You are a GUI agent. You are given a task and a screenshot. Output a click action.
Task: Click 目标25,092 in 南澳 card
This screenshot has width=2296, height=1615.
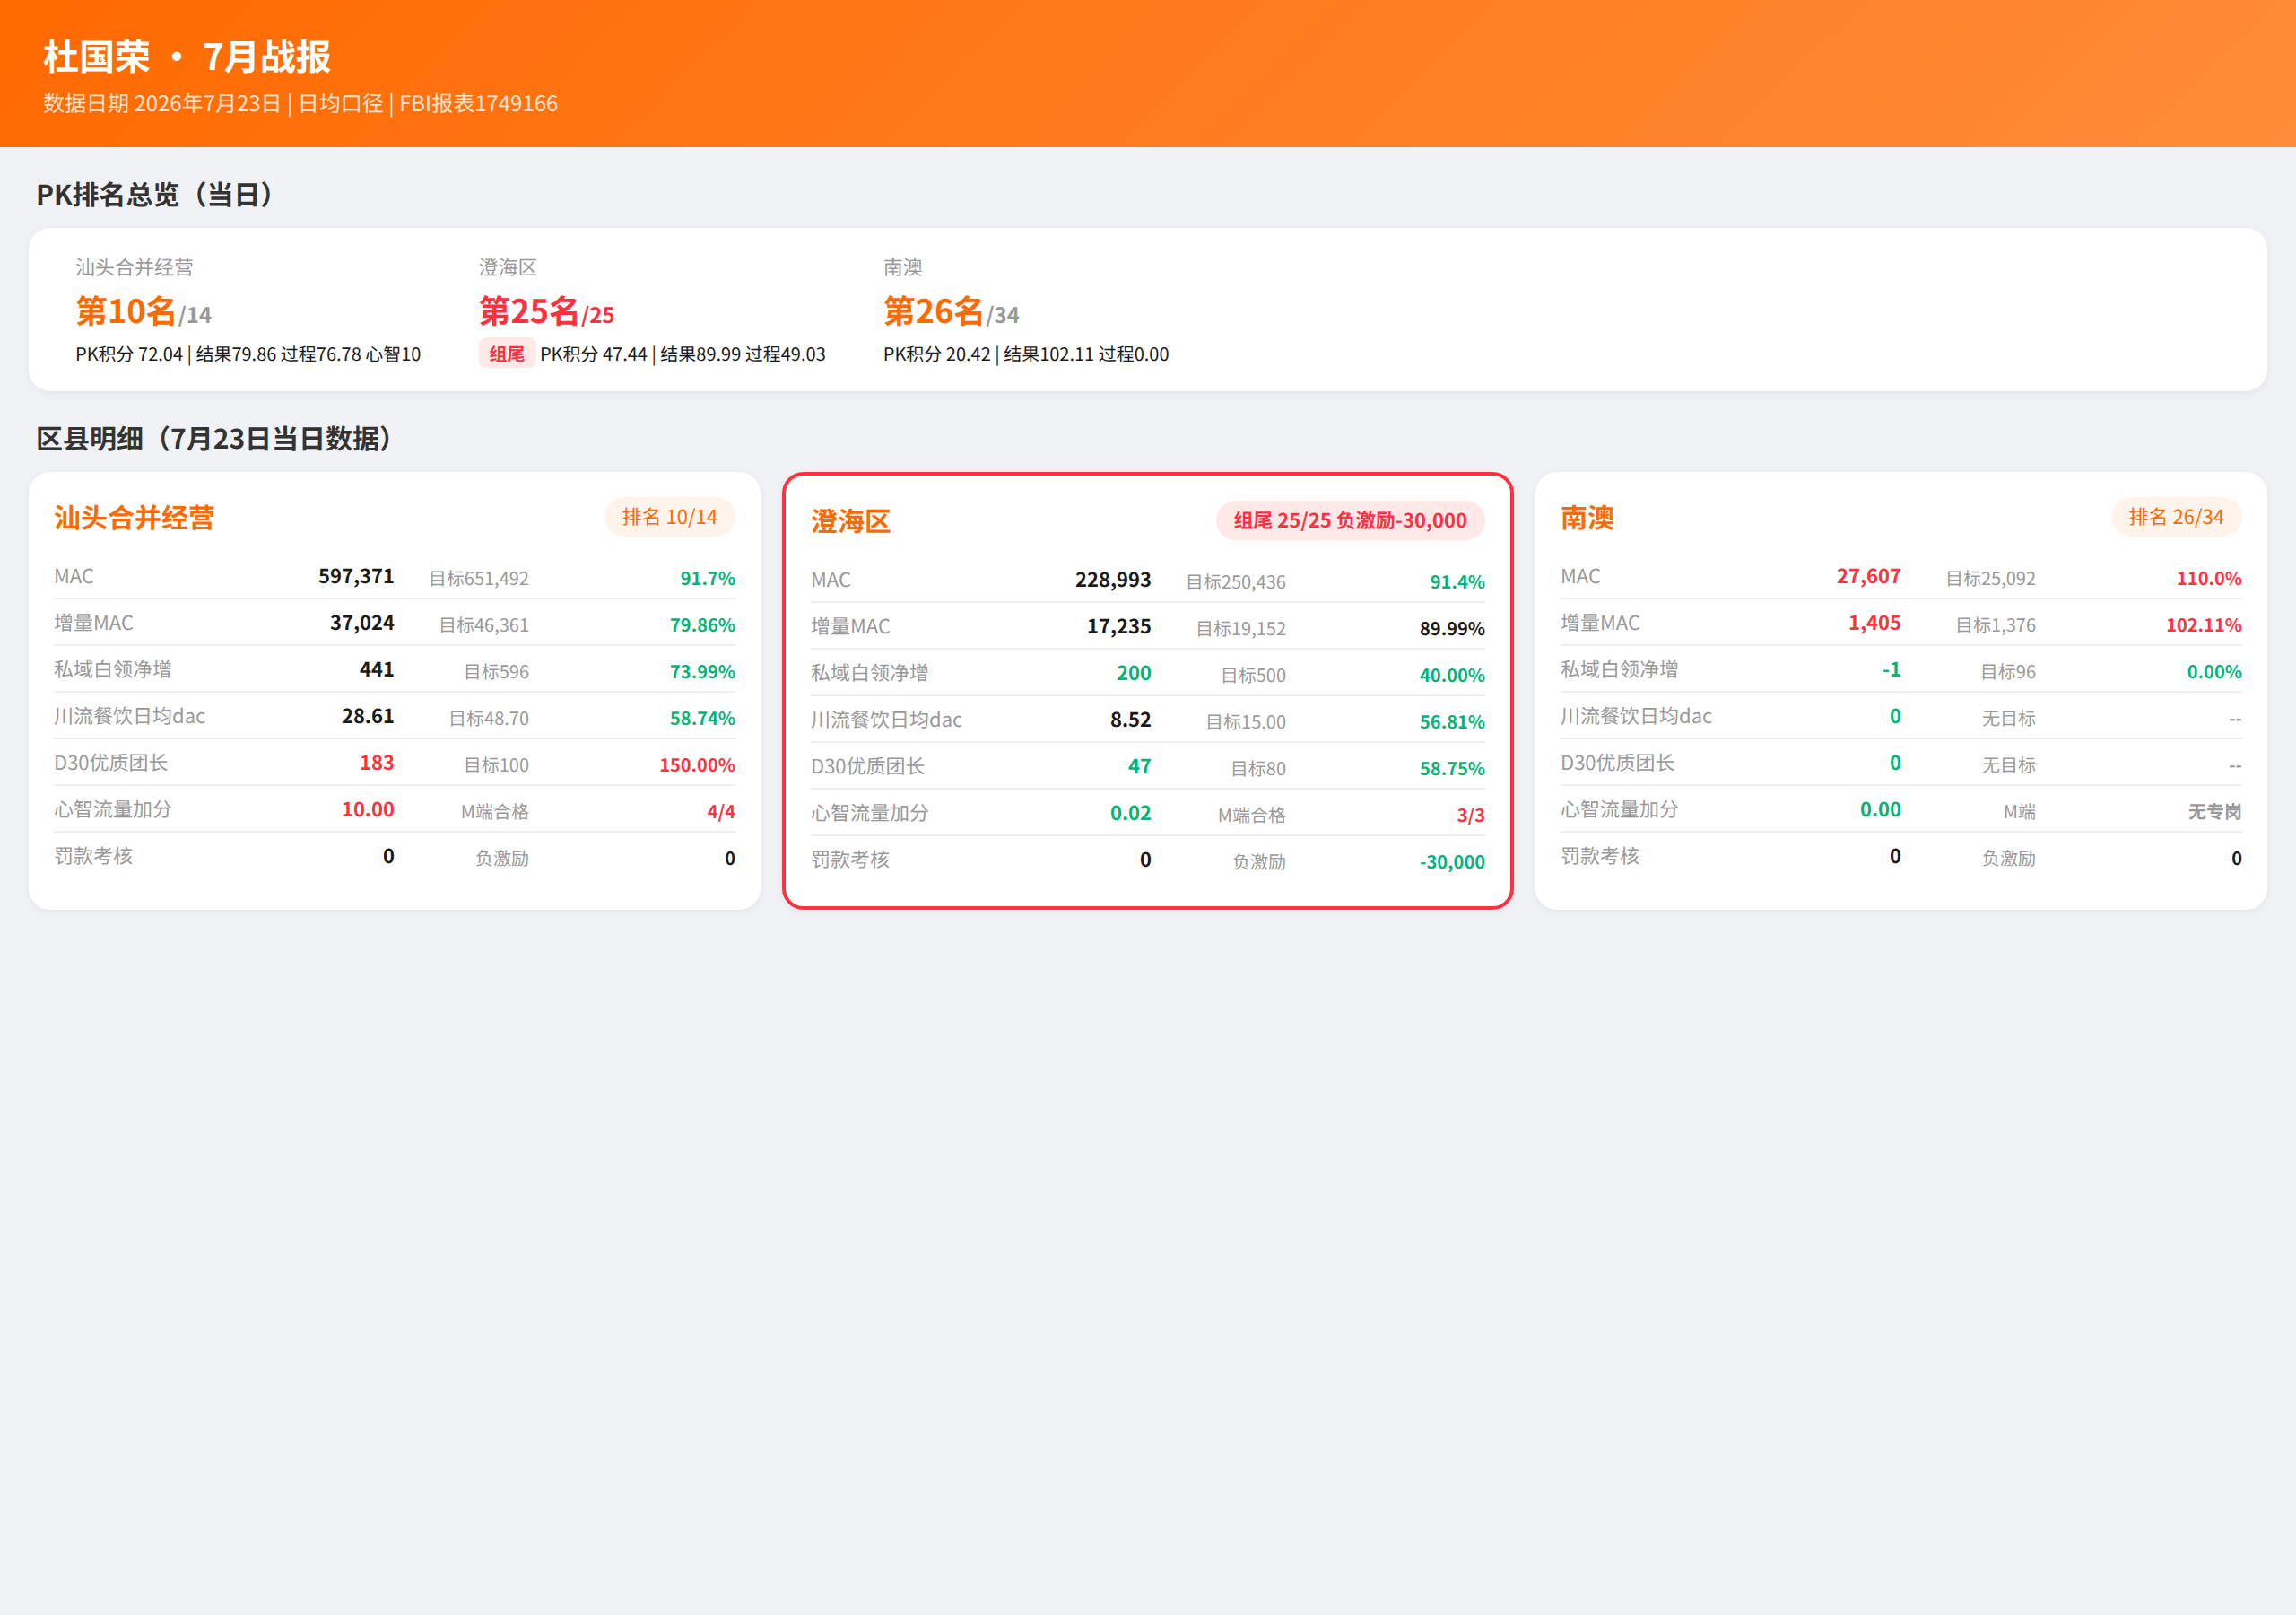pos(1991,579)
